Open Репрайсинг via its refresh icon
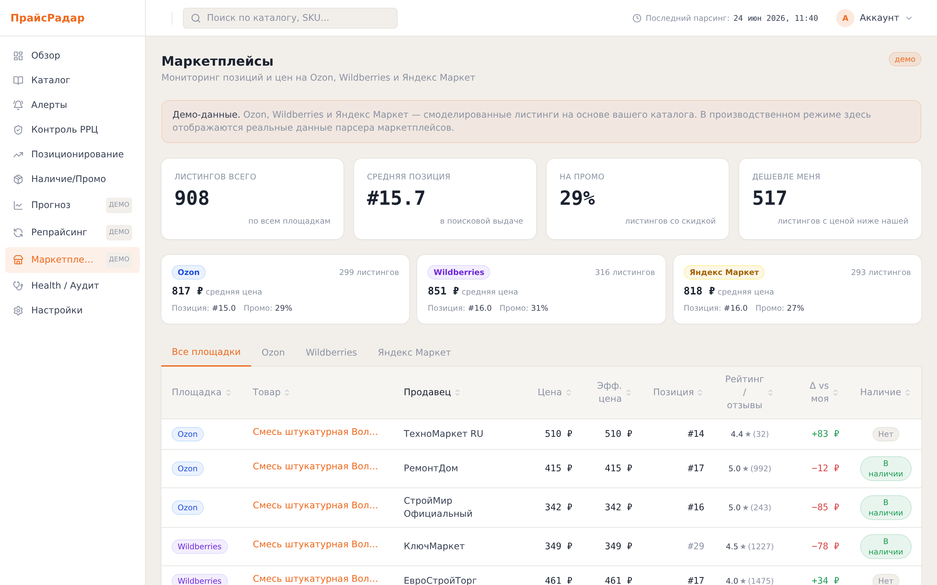The width and height of the screenshot is (937, 585). click(x=18, y=232)
